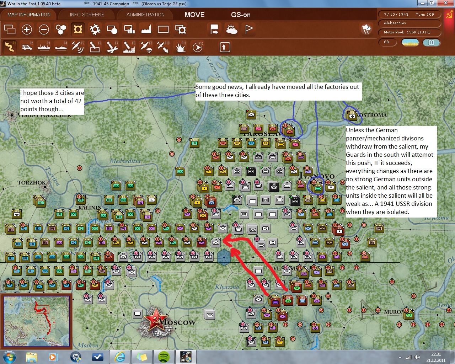Click the Motor Pool 135K field

[410, 32]
